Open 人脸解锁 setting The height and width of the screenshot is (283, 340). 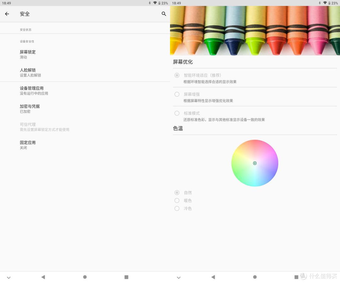coord(85,72)
